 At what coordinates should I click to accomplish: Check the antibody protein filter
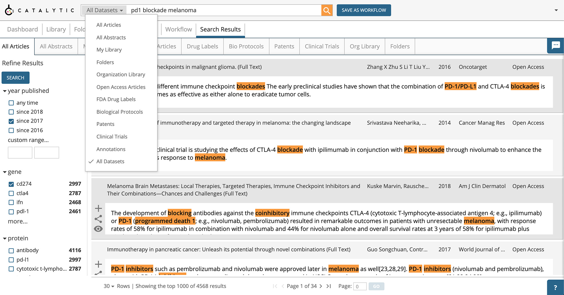(x=11, y=251)
